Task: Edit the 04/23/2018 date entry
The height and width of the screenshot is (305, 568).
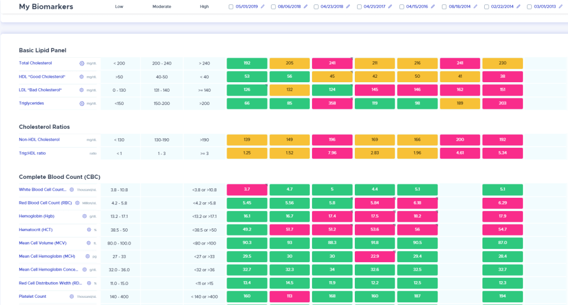Action: tap(347, 7)
